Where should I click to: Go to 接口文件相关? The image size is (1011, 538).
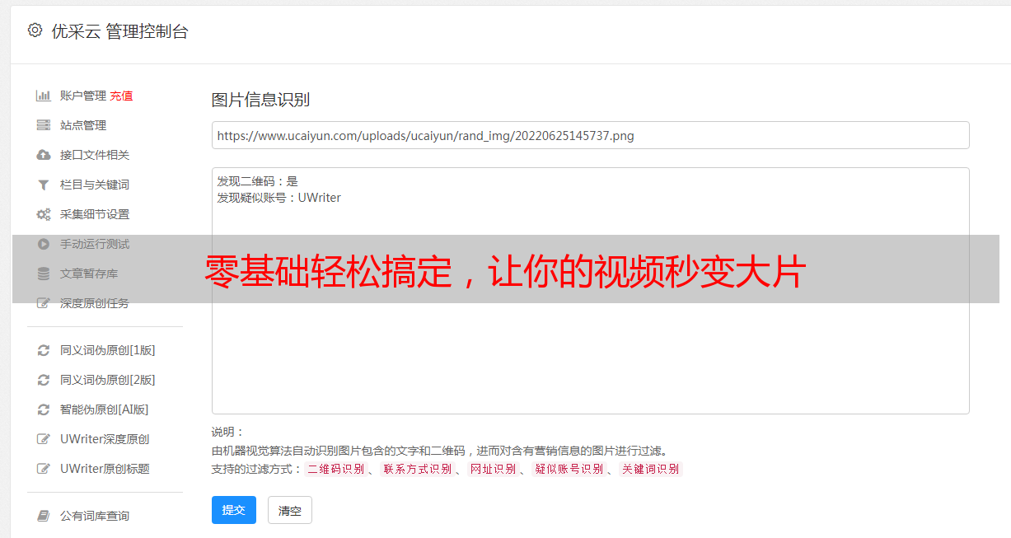tap(95, 155)
